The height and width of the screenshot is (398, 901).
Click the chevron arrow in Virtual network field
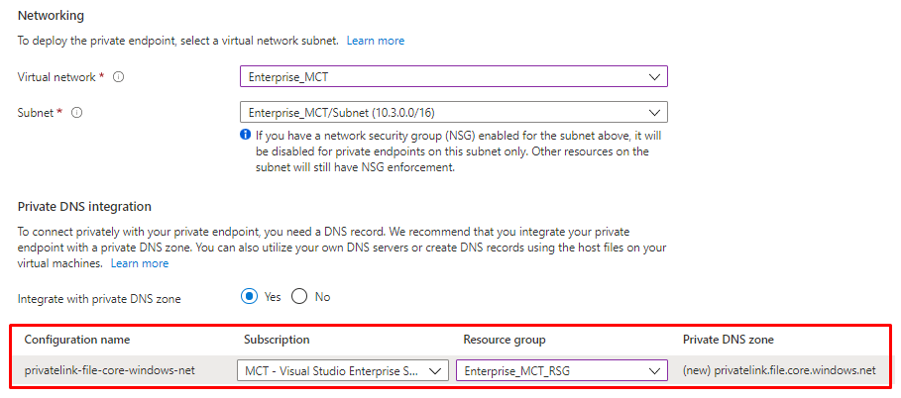pos(653,77)
